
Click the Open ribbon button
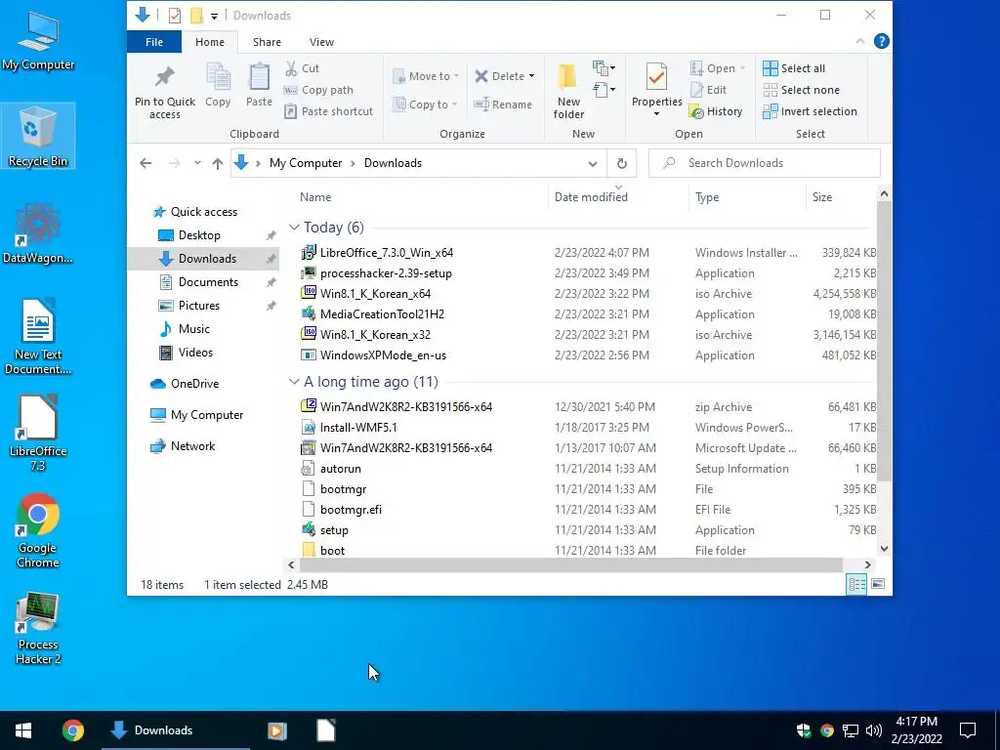pyautogui.click(x=718, y=68)
